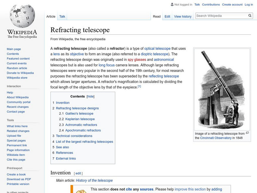This screenshot has height=193, width=257.
Task: Go to Apochromatic refractors in contents
Action: click(x=83, y=130)
